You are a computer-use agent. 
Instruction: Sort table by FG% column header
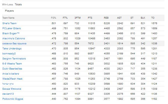[53, 18]
